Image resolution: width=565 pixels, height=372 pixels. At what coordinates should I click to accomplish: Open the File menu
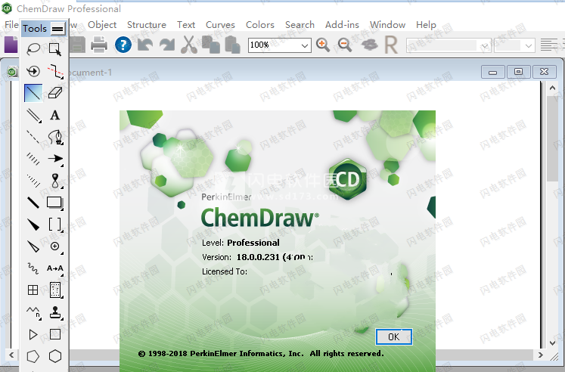point(11,24)
